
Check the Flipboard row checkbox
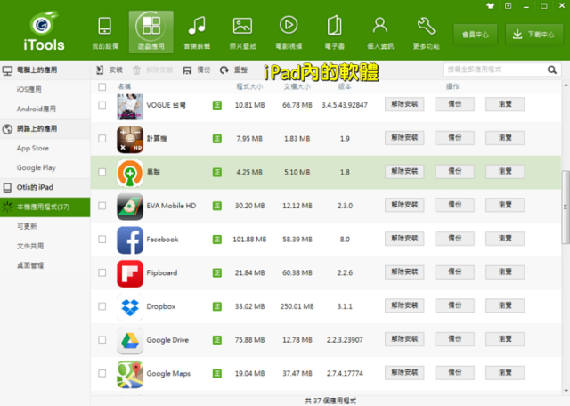pyautogui.click(x=102, y=272)
